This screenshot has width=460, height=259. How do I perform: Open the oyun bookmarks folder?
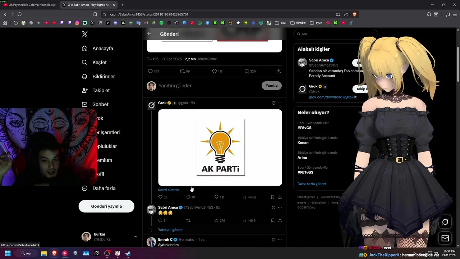click(316, 23)
